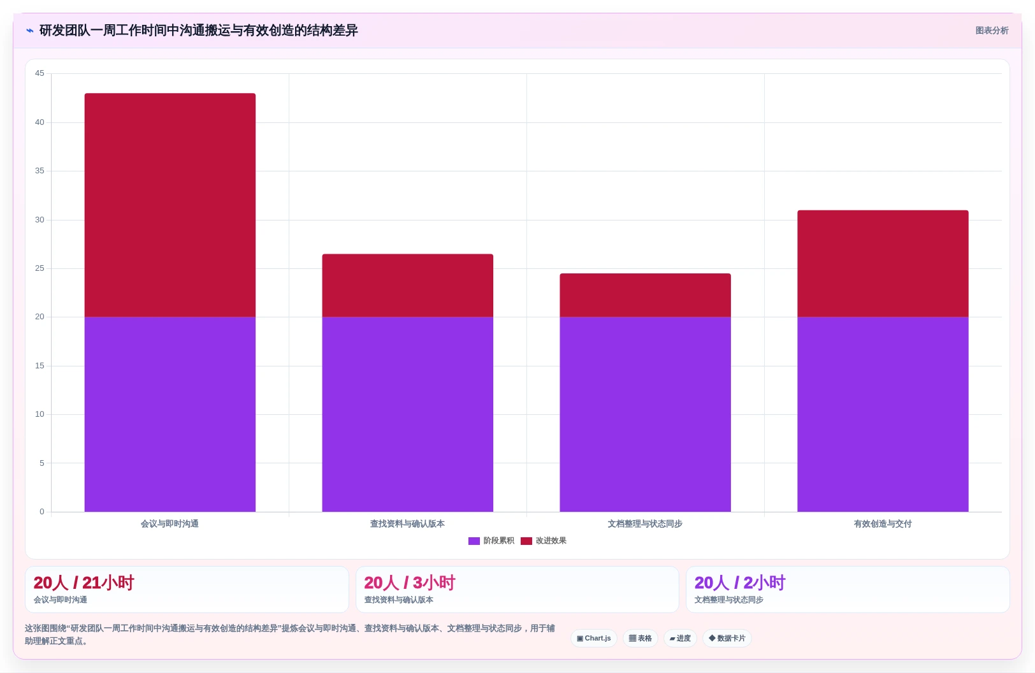1035x673 pixels.
Task: Click the blue lightning icon beside the title
Action: pyautogui.click(x=30, y=31)
